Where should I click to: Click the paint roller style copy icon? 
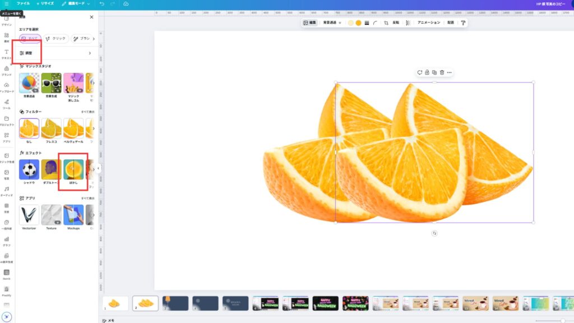click(x=463, y=23)
